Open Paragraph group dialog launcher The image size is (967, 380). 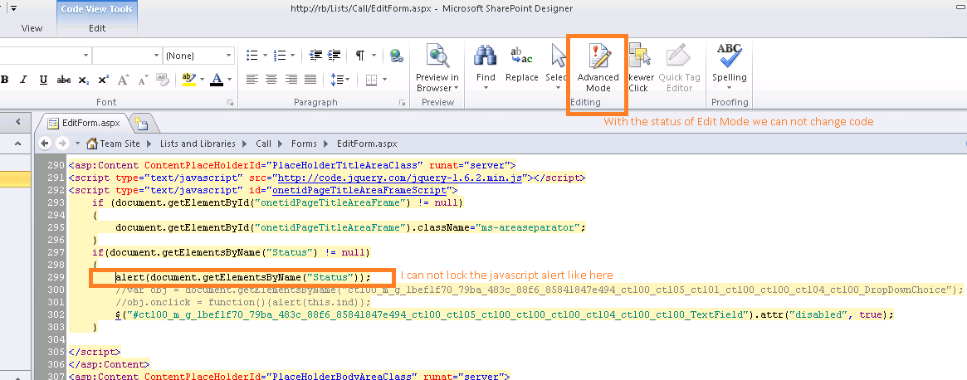[402, 102]
